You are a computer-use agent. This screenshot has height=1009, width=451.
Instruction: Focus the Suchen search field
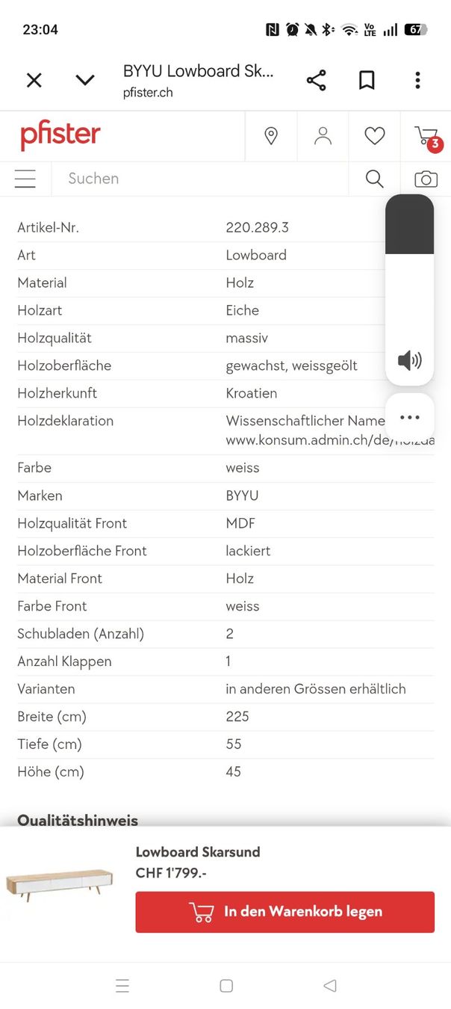pyautogui.click(x=199, y=179)
